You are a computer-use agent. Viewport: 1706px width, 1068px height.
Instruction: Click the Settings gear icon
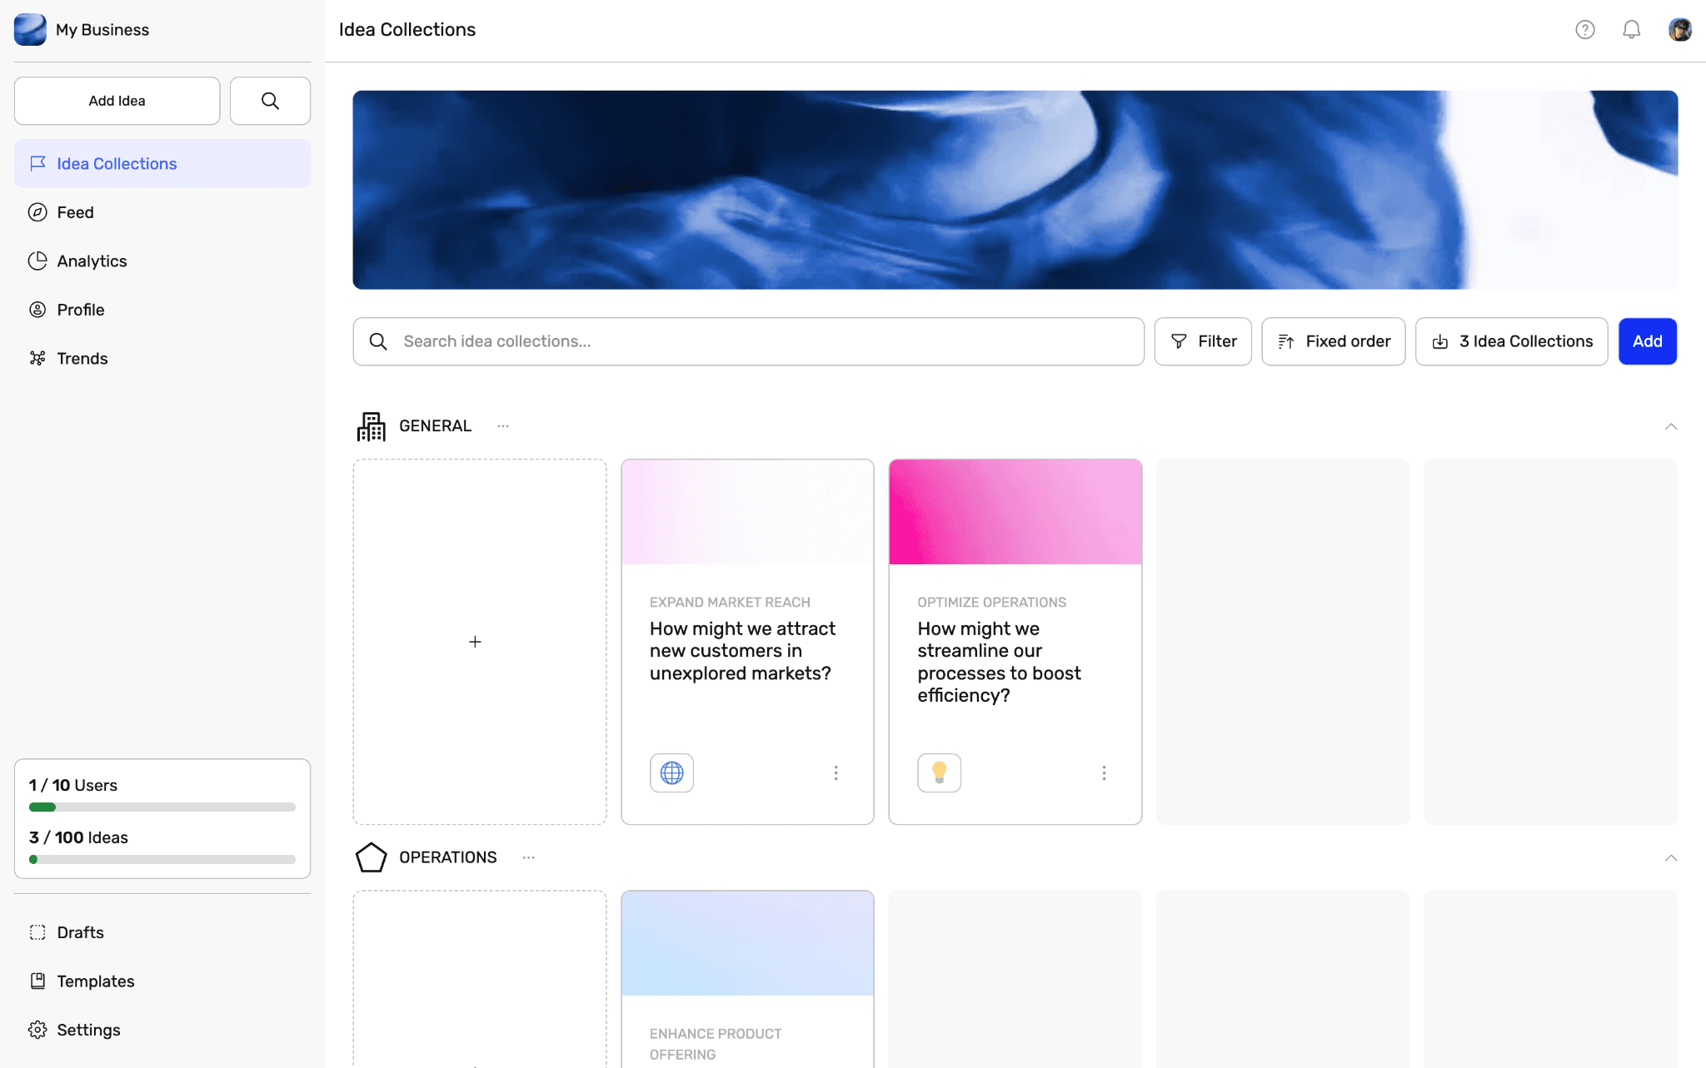[x=37, y=1030]
